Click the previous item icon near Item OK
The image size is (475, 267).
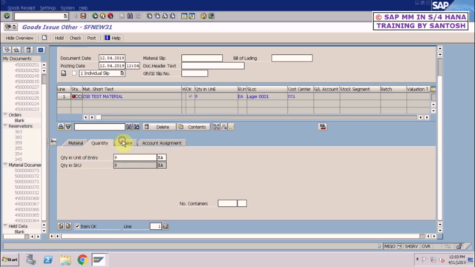61,226
